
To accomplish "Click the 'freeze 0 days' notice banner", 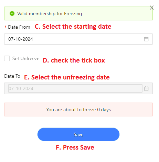I will [78, 109].
